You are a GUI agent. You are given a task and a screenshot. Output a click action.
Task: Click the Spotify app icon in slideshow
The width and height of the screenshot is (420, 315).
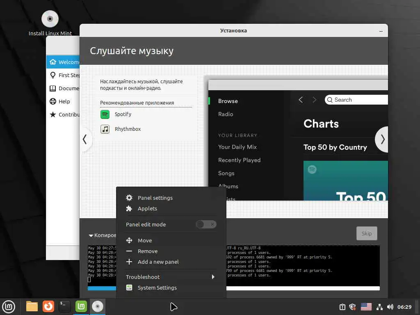(105, 114)
